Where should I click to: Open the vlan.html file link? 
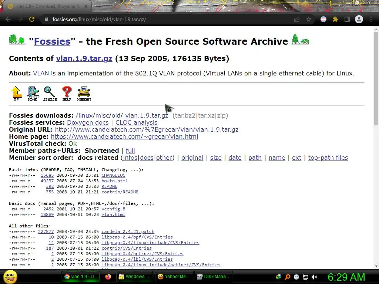click(x=113, y=214)
